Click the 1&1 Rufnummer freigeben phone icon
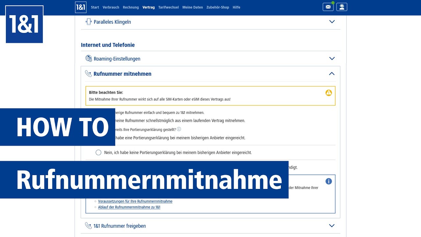The height and width of the screenshot is (237, 421). pos(88,226)
